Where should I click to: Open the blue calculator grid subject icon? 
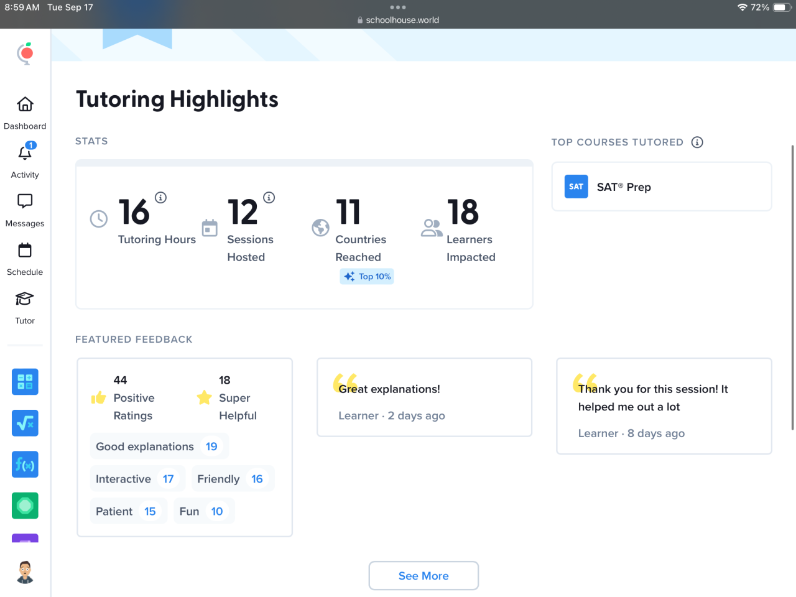(x=25, y=382)
